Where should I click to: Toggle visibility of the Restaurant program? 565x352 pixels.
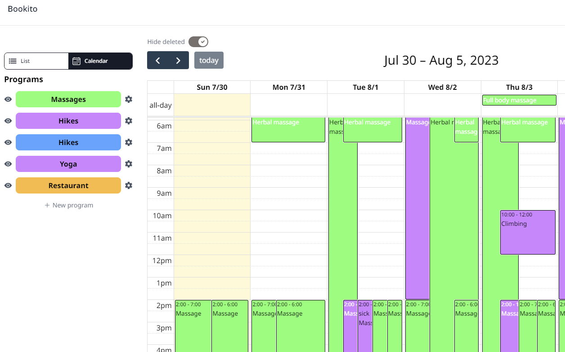pos(8,185)
